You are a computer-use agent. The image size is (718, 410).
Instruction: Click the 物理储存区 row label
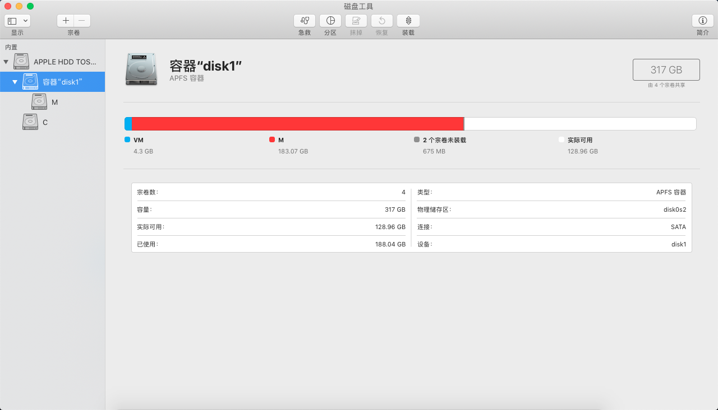pyautogui.click(x=434, y=209)
